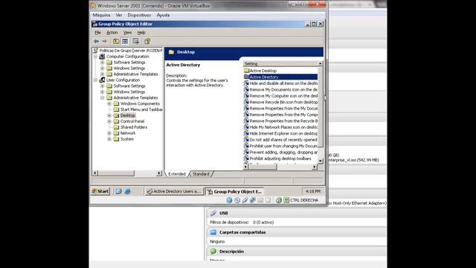Click the taskbar clock showing 4:18 PM
The image size is (476, 268).
tap(312, 191)
